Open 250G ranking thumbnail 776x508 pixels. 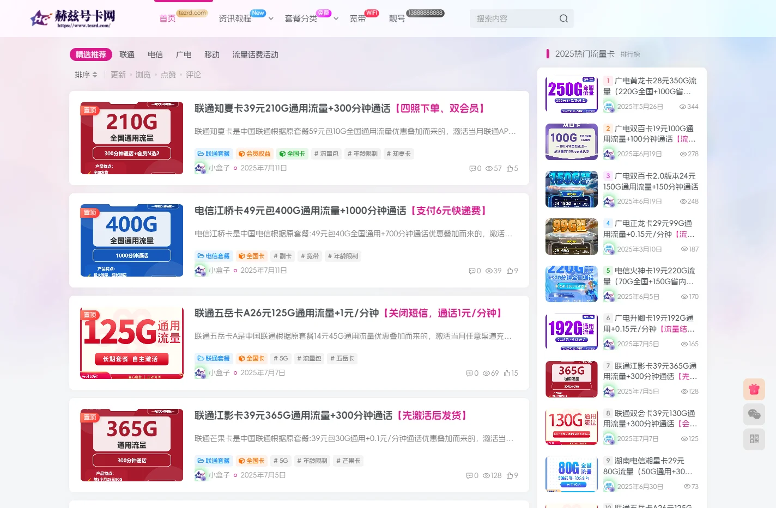572,94
